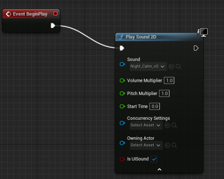Click the Start Time input pin
This screenshot has height=179, width=224.
pyautogui.click(x=122, y=106)
